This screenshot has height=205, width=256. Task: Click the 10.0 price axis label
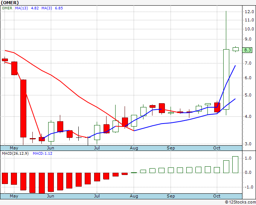pos(249,29)
